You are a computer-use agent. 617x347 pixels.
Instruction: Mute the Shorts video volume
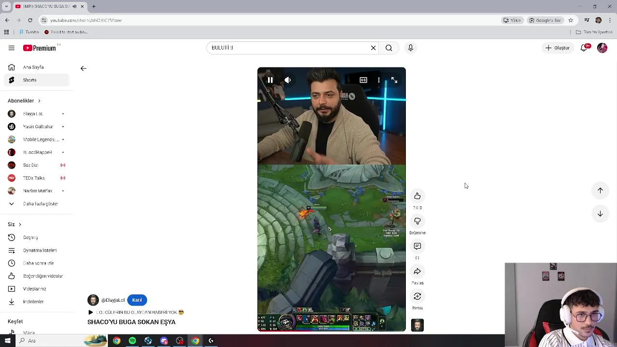click(x=288, y=80)
